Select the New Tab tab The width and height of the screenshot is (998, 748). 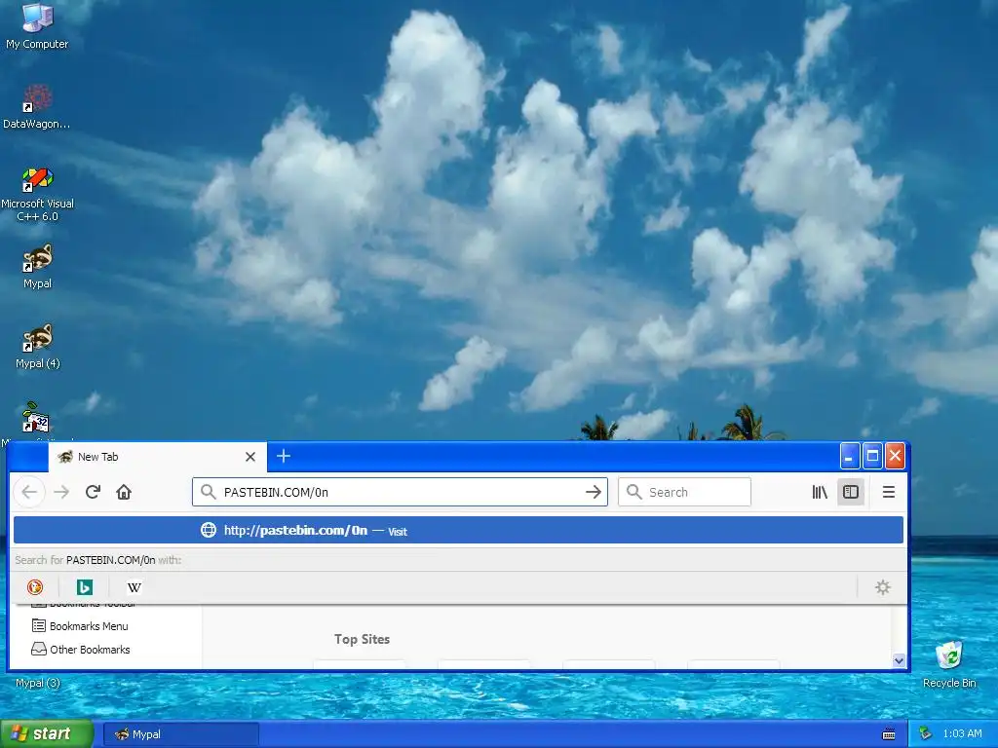coord(157,457)
